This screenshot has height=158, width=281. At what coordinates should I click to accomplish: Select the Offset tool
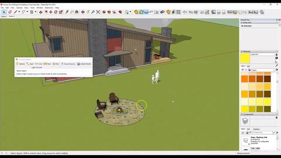tap(46, 12)
